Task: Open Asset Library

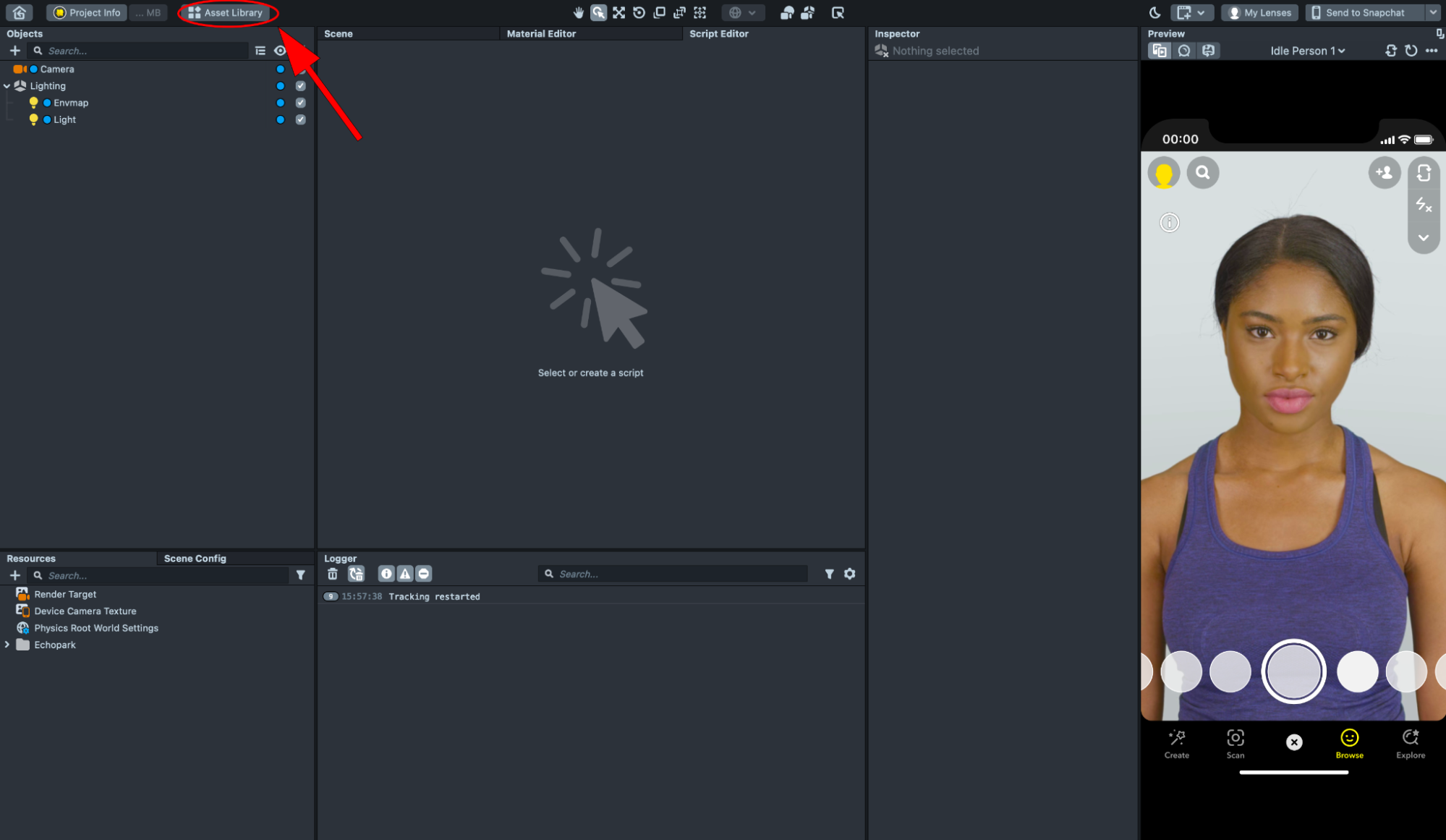Action: pos(226,12)
